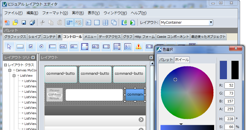Click the Save floppy disk icon
This screenshot has width=246, height=130.
[24, 23]
